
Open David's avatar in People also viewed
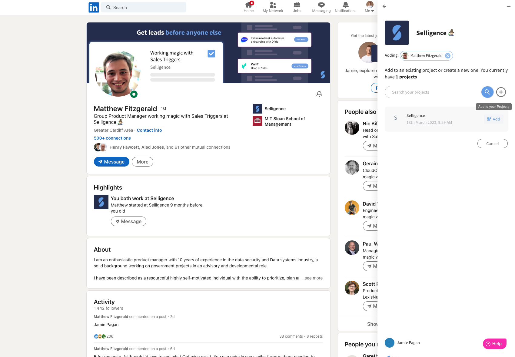click(352, 208)
